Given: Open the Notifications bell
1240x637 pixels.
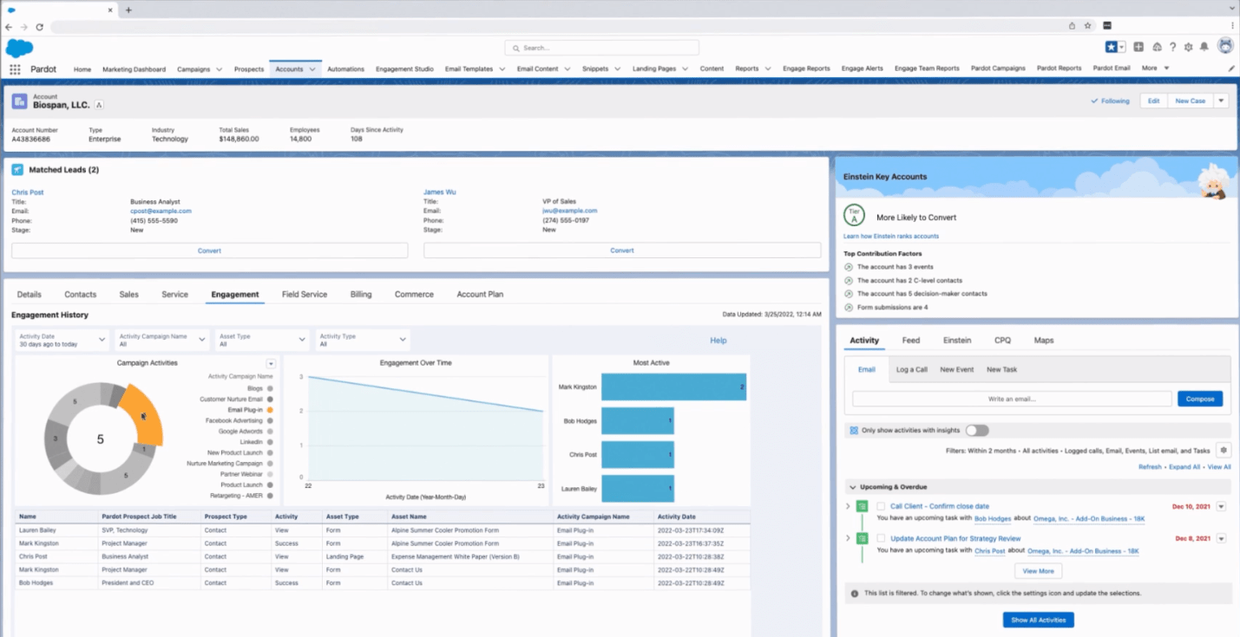Looking at the screenshot, I should coord(1204,47).
